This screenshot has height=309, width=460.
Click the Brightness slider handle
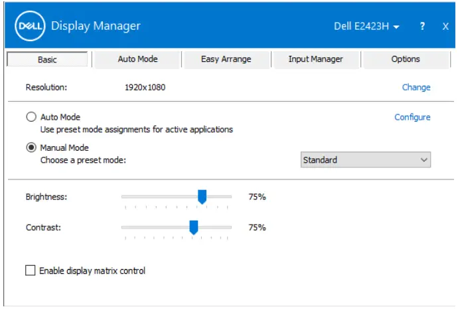coord(202,197)
